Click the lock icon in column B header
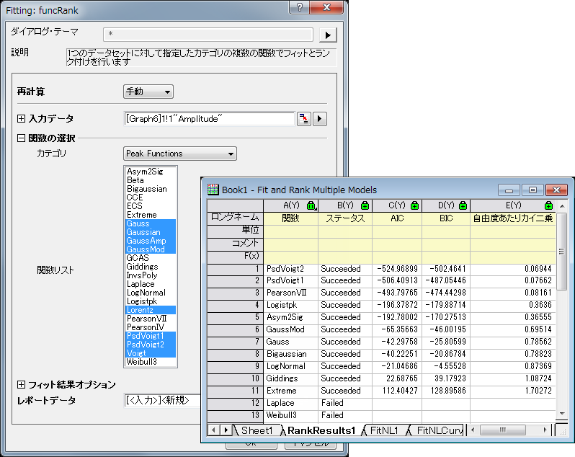 tap(365, 206)
